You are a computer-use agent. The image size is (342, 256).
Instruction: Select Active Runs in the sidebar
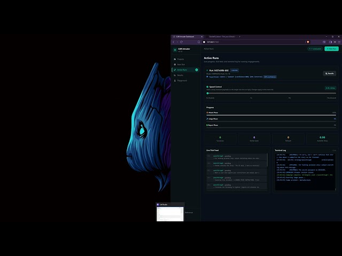coord(185,70)
